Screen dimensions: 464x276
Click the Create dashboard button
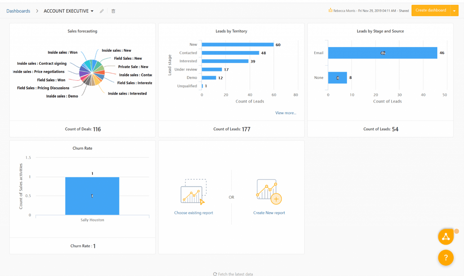point(431,10)
